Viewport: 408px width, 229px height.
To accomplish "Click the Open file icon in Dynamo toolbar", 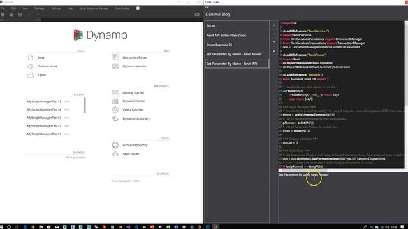I will (11, 15).
